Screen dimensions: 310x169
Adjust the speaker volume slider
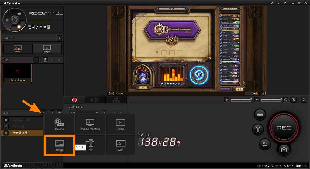point(271,99)
